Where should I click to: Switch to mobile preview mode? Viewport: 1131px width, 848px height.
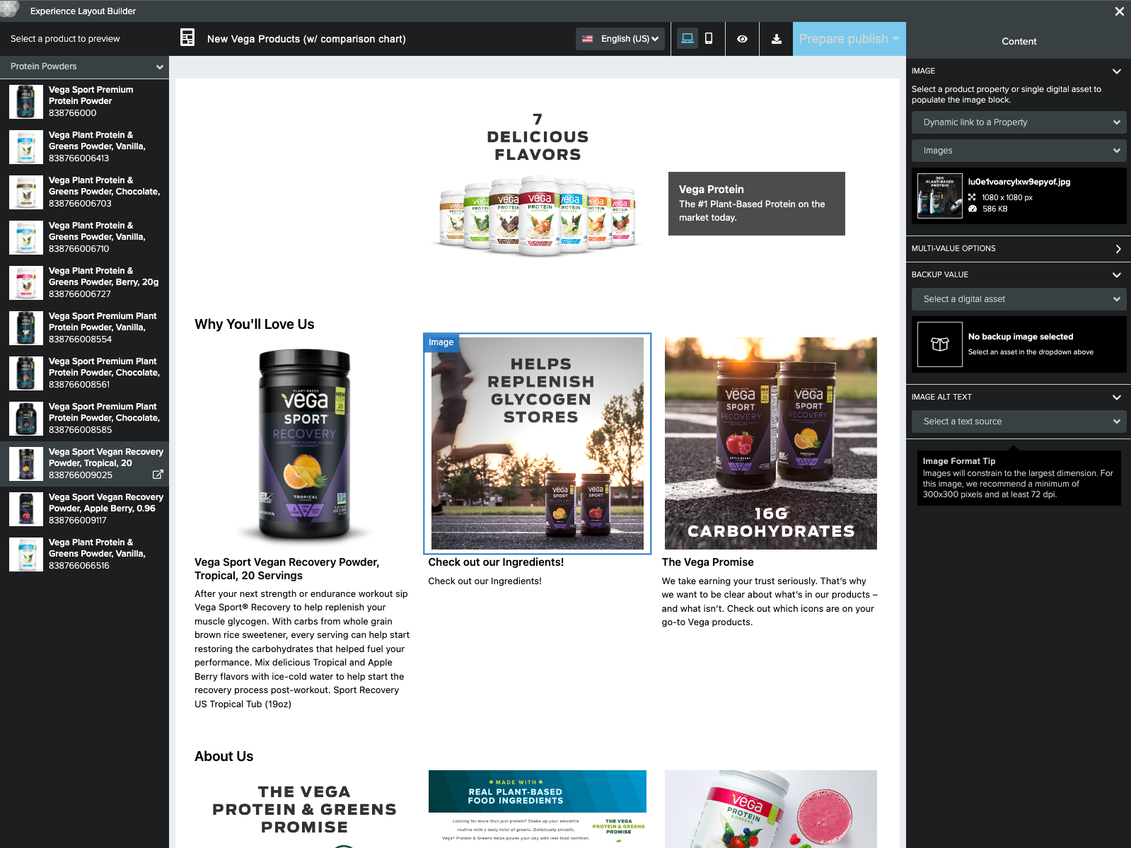click(709, 38)
